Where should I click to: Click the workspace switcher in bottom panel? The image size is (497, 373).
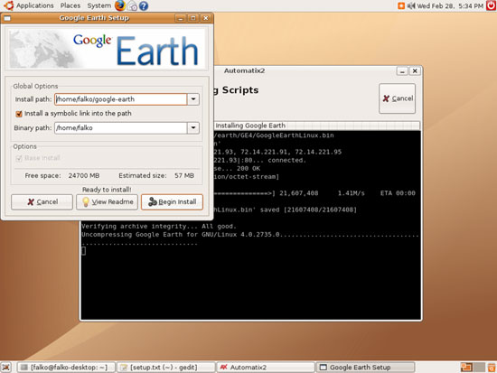(x=473, y=368)
